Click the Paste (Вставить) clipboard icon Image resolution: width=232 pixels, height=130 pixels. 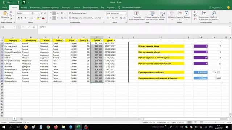coord(5,14)
